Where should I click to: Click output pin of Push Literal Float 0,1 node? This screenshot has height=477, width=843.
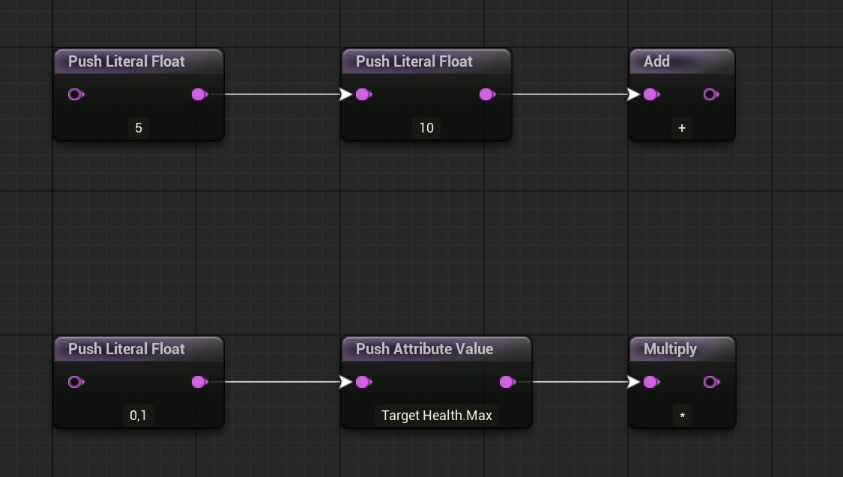click(199, 382)
